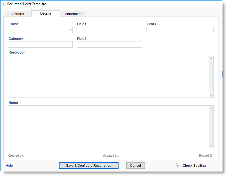The height and width of the screenshot is (176, 227).
Task: Click into the Field1 input box
Action: (x=109, y=30)
